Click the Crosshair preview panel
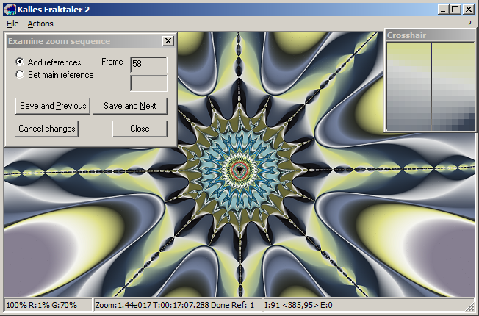 coord(431,87)
